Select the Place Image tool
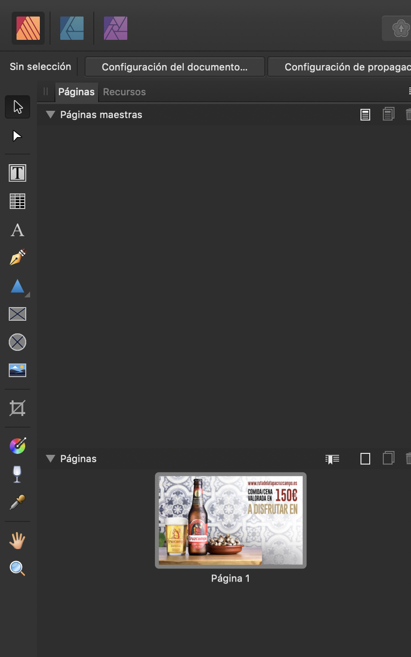This screenshot has height=657, width=411. [x=17, y=370]
